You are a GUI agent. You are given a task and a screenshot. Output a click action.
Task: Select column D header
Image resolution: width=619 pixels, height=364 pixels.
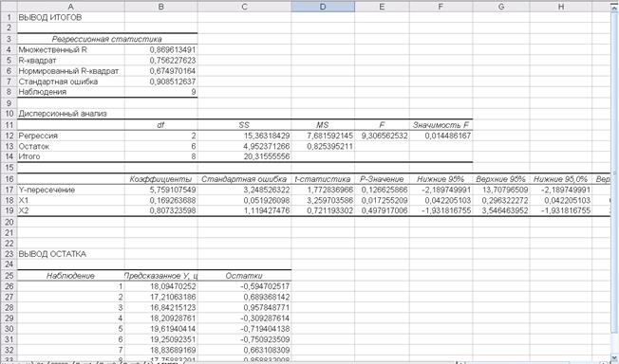click(323, 7)
